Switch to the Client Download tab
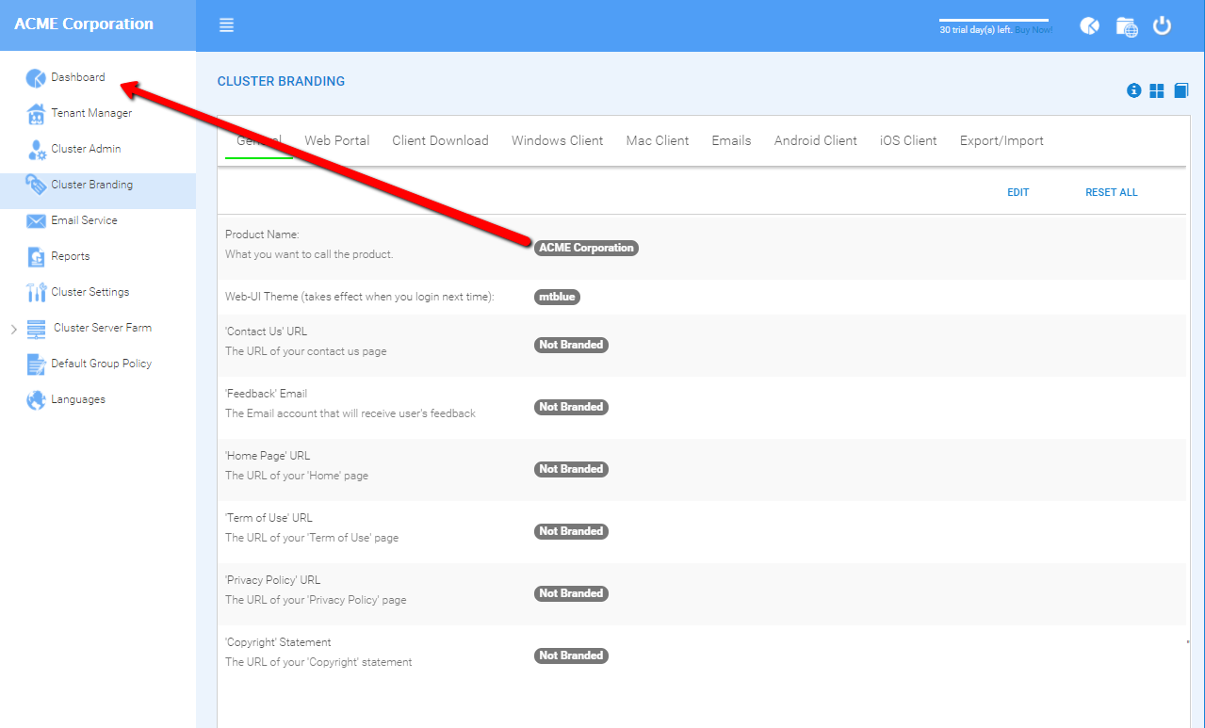Screen dimensions: 1205x728 click(440, 140)
